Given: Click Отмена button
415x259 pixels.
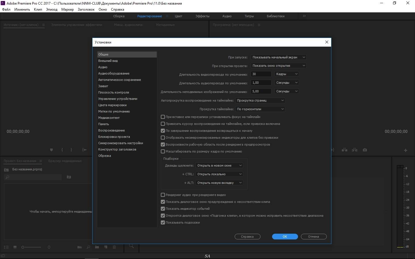Looking at the screenshot, I should pyautogui.click(x=314, y=237).
